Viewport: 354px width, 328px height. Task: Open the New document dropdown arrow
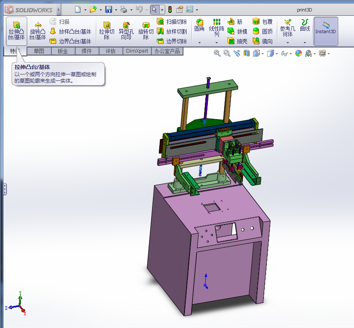pos(85,10)
